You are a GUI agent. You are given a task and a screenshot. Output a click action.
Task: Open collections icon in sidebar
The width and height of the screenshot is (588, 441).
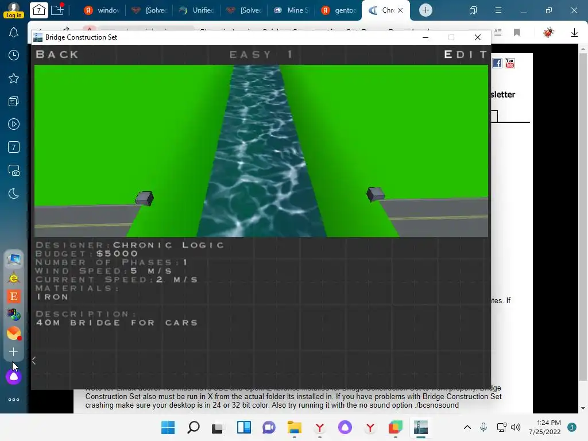coord(14,101)
